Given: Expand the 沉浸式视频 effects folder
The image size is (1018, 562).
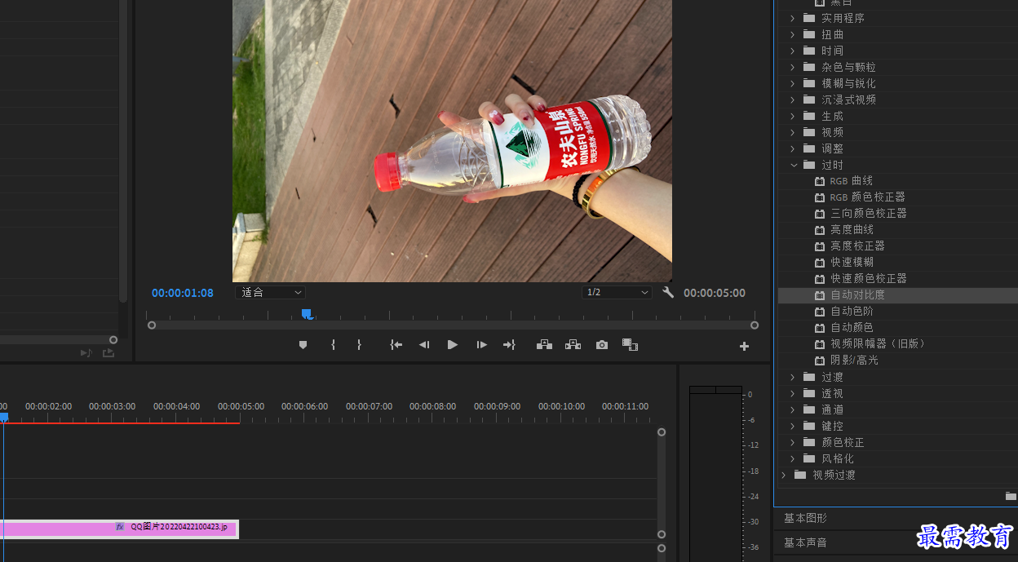Looking at the screenshot, I should (x=792, y=100).
